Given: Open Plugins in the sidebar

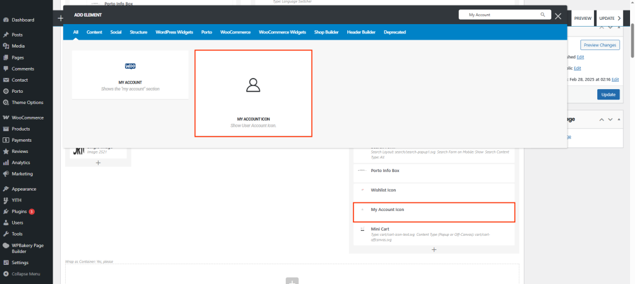Looking at the screenshot, I should (x=20, y=211).
